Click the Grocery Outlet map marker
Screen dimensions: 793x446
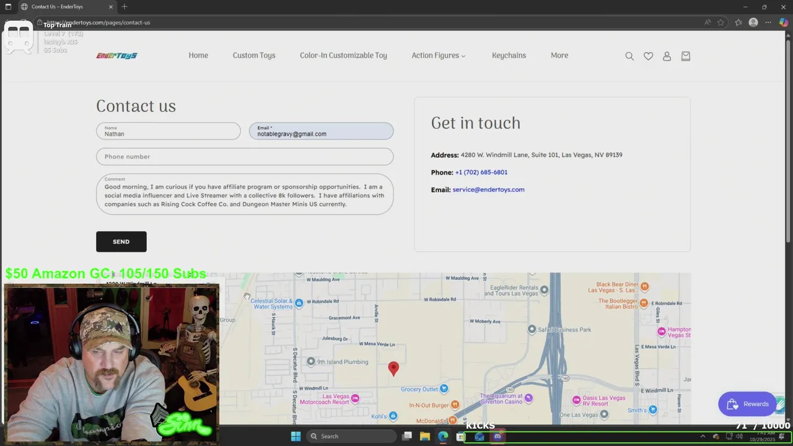[x=444, y=389]
